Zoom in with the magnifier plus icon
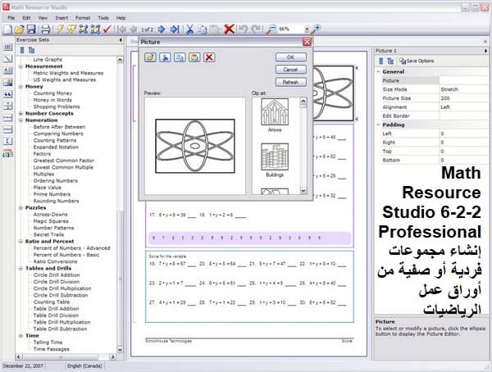This screenshot has width=492, height=372. tap(316, 29)
